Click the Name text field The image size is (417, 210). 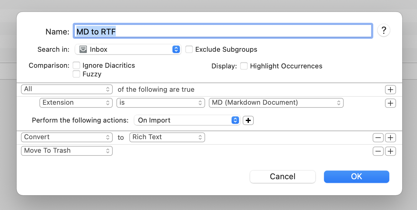(x=222, y=31)
